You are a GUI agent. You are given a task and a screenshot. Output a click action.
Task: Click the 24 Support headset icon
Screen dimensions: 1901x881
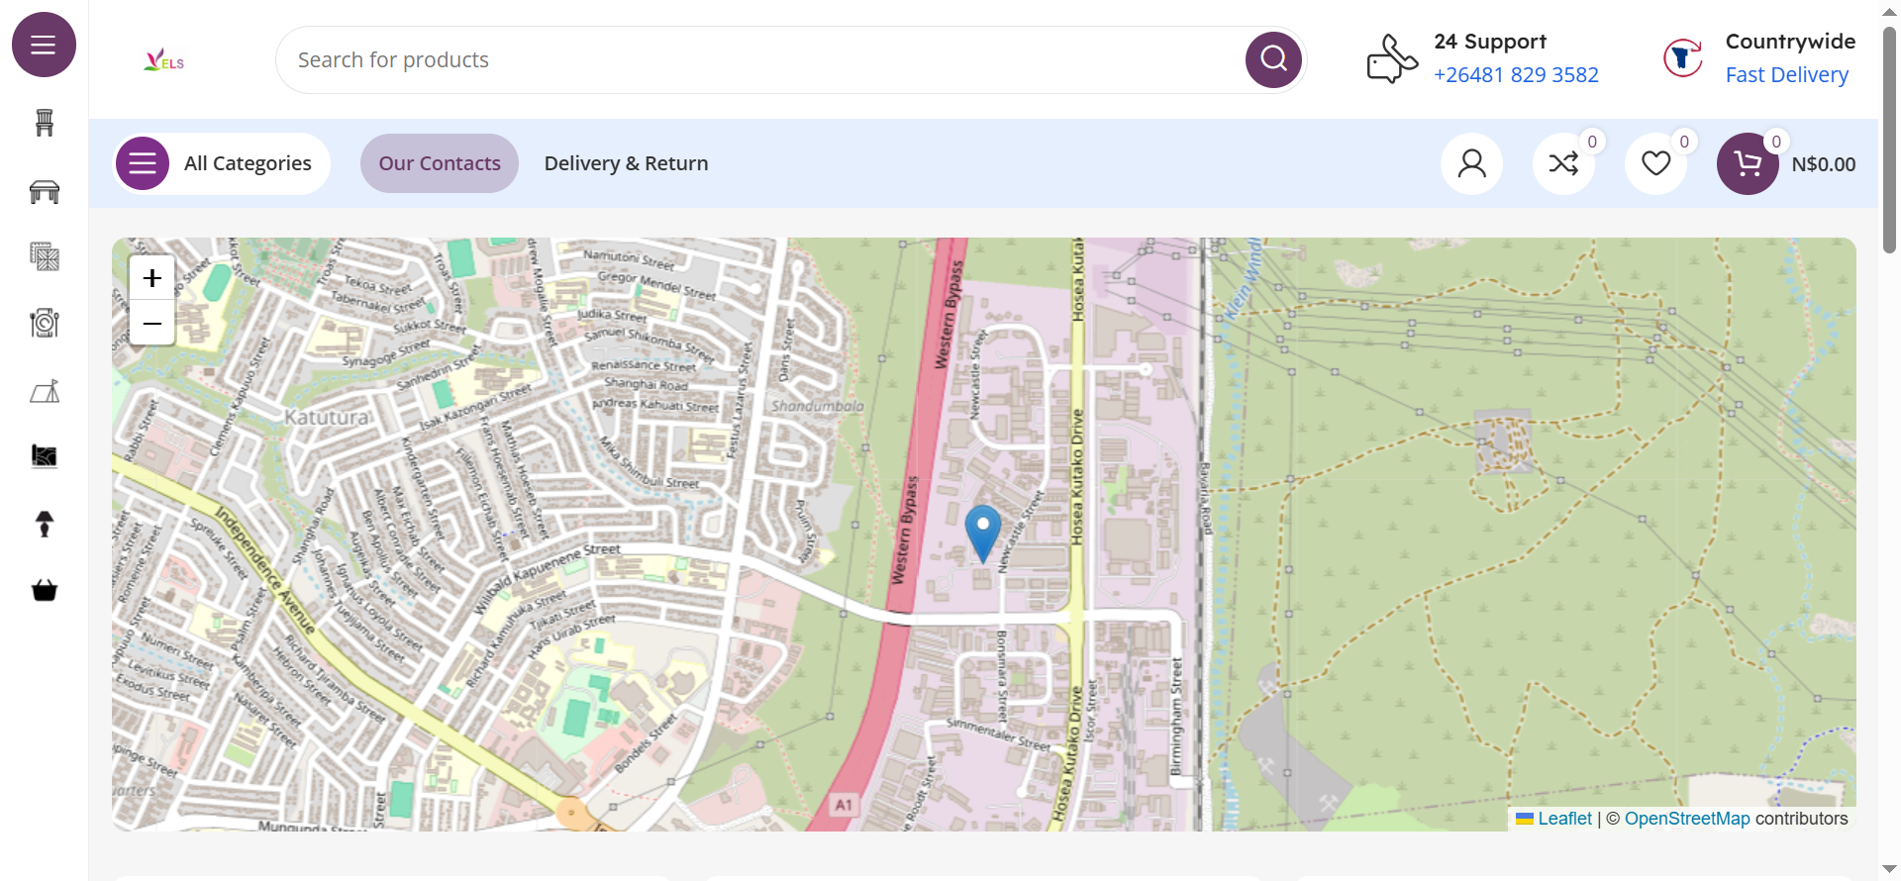point(1392,58)
